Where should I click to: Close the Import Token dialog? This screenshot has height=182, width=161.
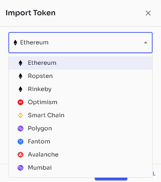tap(148, 13)
